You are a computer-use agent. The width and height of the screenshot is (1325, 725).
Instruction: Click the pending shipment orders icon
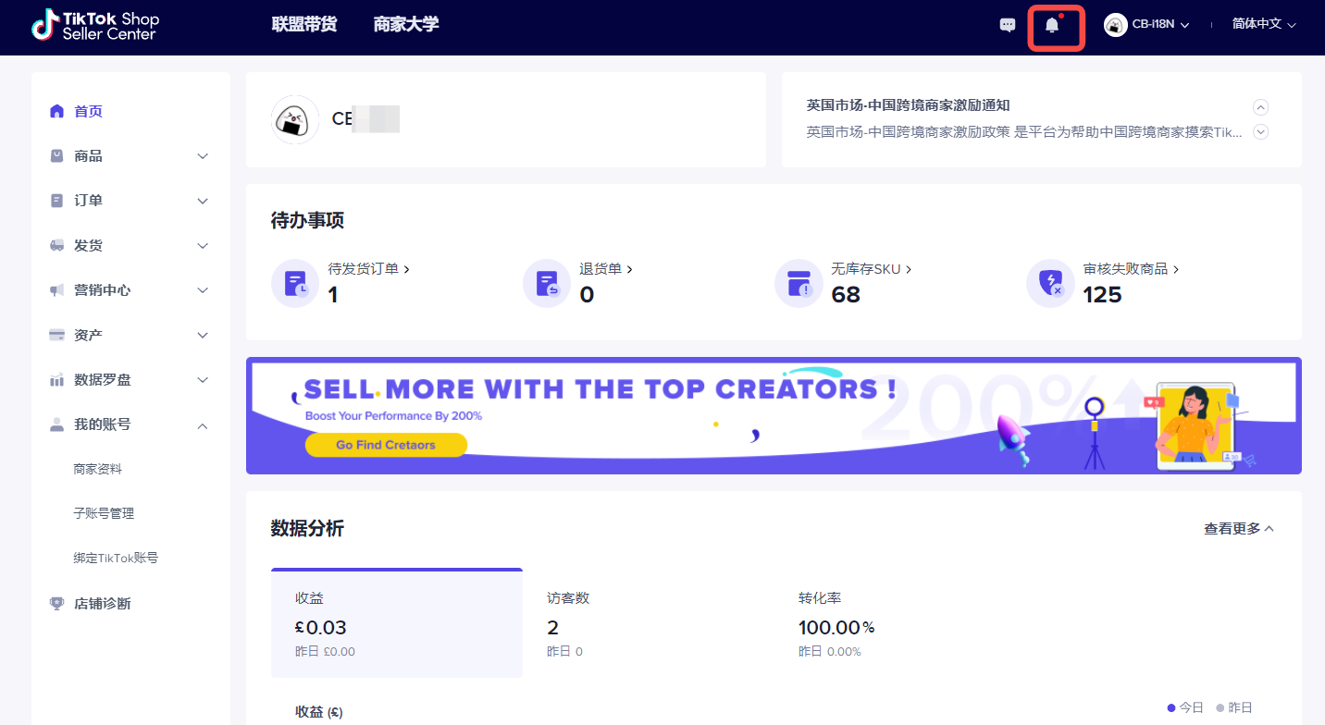pos(295,283)
